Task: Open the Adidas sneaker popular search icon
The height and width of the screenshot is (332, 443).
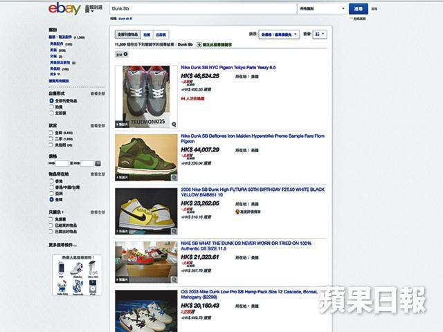Action: pyautogui.click(x=77, y=270)
